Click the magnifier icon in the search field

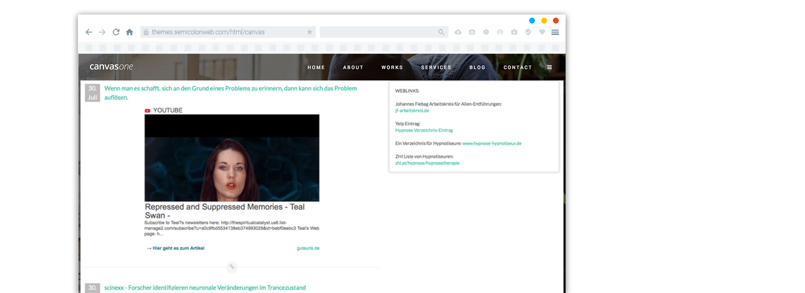click(x=441, y=32)
